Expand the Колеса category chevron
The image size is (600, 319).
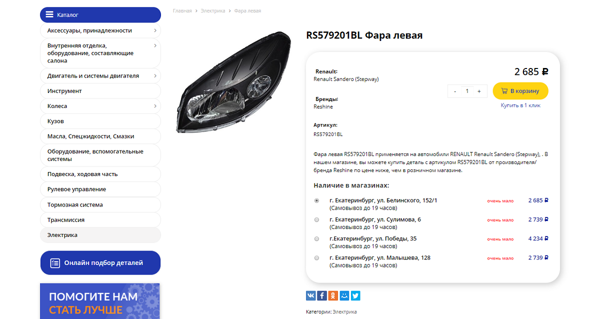point(155,106)
